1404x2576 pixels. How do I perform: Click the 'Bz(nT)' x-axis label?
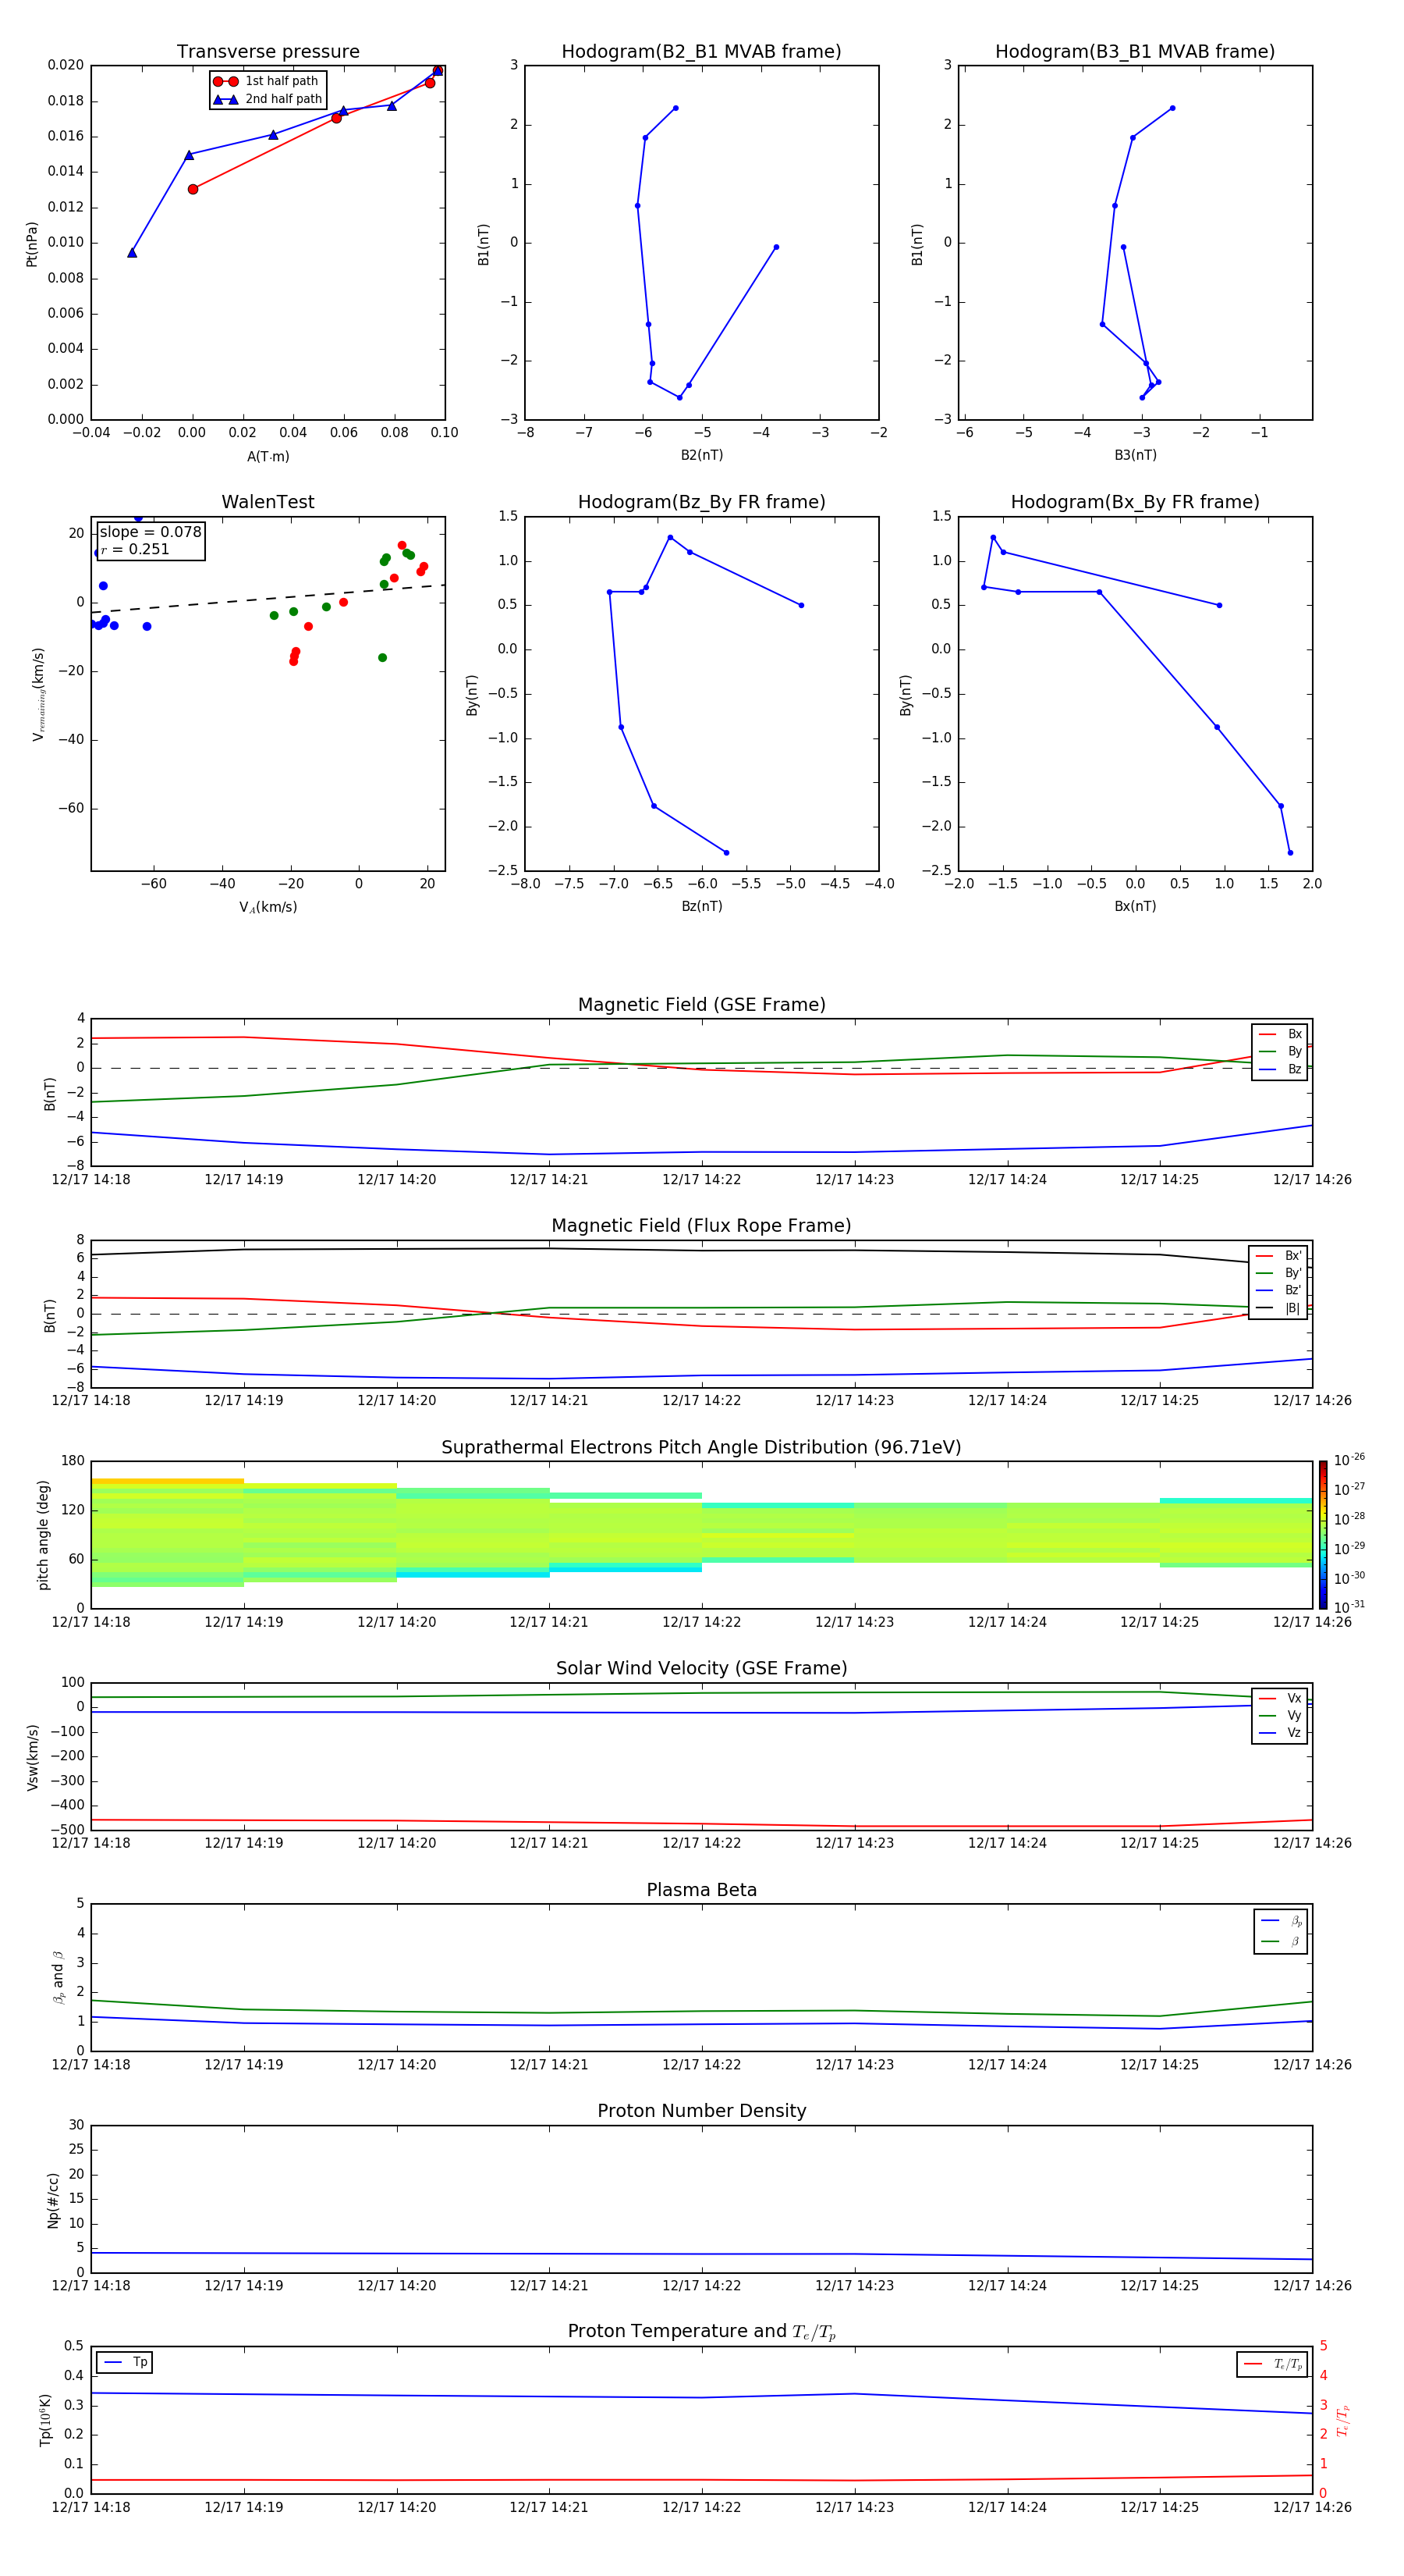(701, 906)
